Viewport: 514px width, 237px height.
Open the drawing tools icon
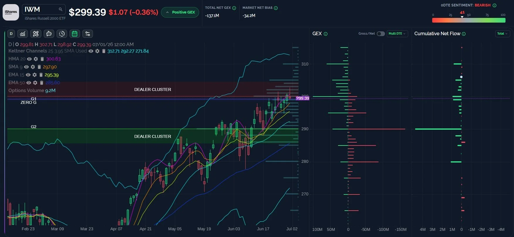coord(36,34)
